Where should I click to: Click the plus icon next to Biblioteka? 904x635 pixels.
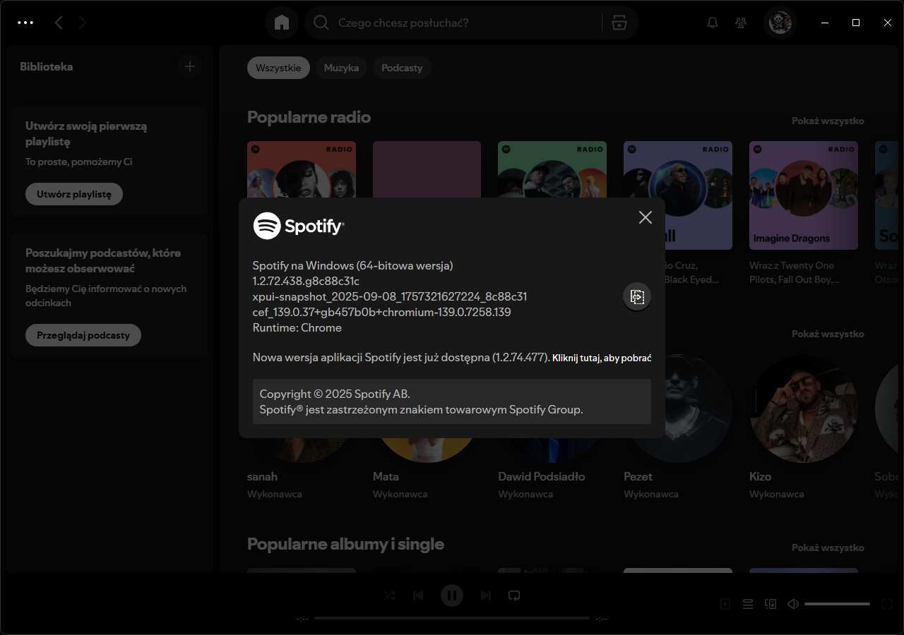pos(189,66)
